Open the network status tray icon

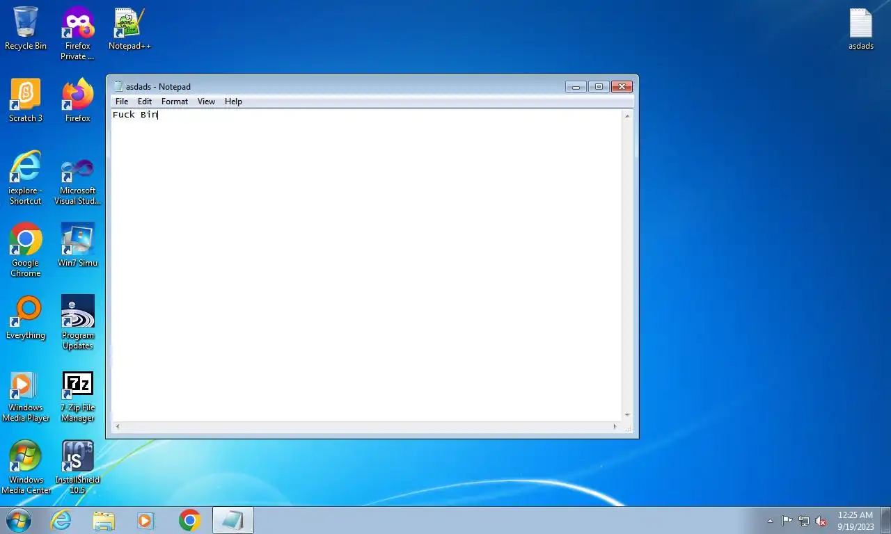pyautogui.click(x=804, y=521)
